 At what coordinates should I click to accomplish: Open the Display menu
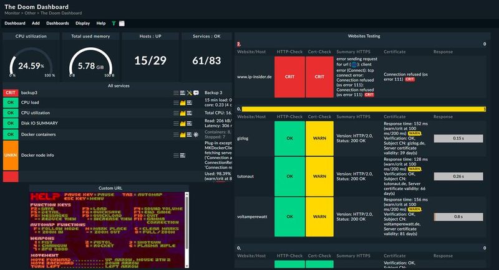(x=82, y=23)
